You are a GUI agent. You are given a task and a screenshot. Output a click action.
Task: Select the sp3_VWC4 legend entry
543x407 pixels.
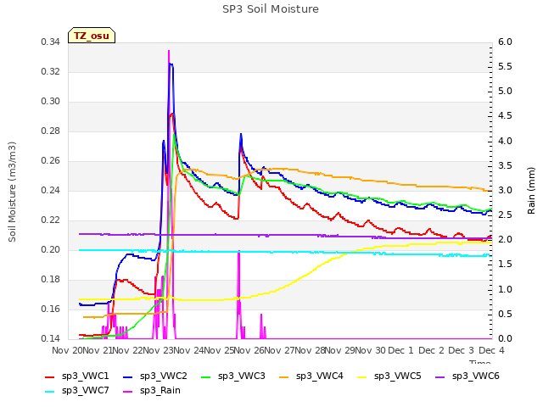(x=311, y=376)
